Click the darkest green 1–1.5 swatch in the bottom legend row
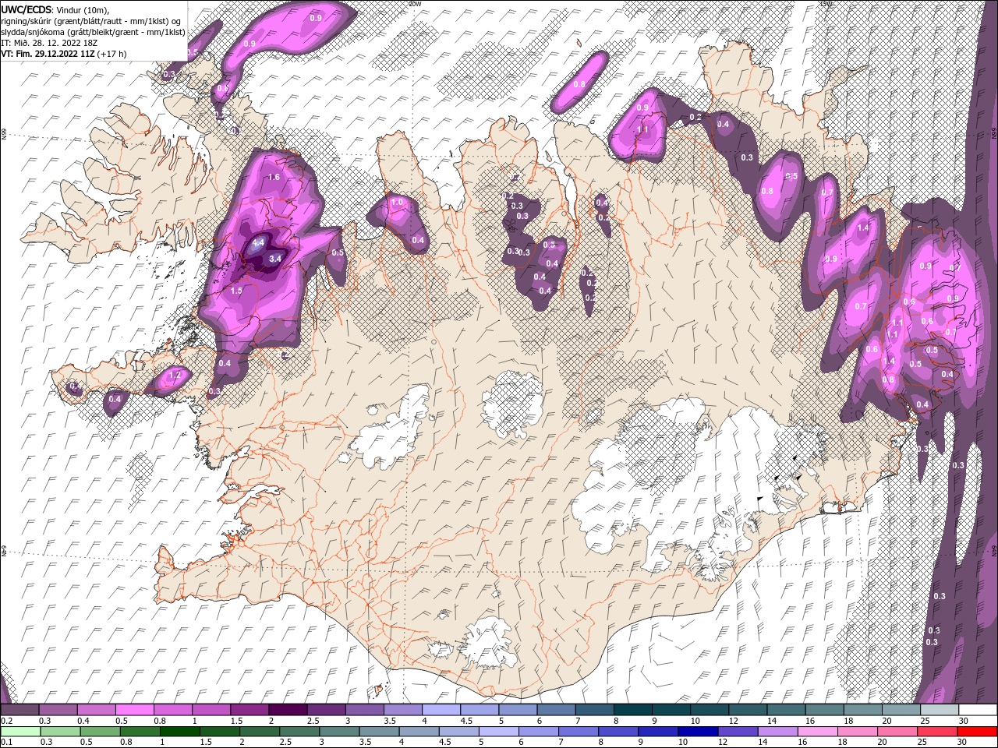998x748 pixels. point(179,732)
